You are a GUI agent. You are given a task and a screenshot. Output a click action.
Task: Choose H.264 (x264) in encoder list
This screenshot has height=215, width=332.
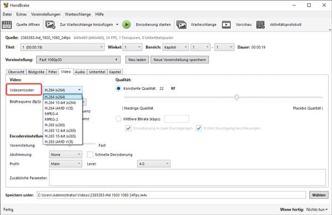[63, 97]
